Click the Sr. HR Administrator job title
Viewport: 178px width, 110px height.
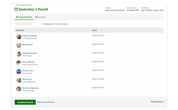point(29,38)
